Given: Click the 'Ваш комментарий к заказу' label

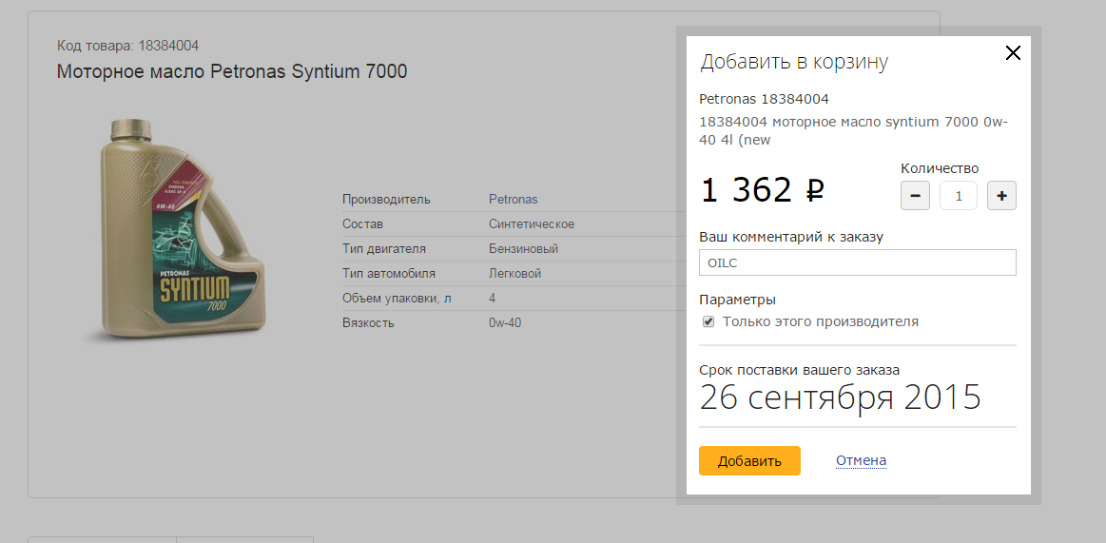Looking at the screenshot, I should point(790,237).
